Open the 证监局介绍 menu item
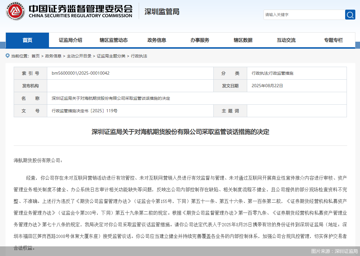This screenshot has height=256, width=360. click(70, 40)
